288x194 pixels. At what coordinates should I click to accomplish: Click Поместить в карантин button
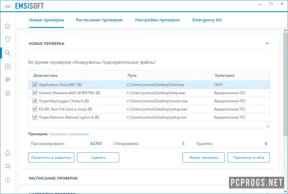[51, 157]
